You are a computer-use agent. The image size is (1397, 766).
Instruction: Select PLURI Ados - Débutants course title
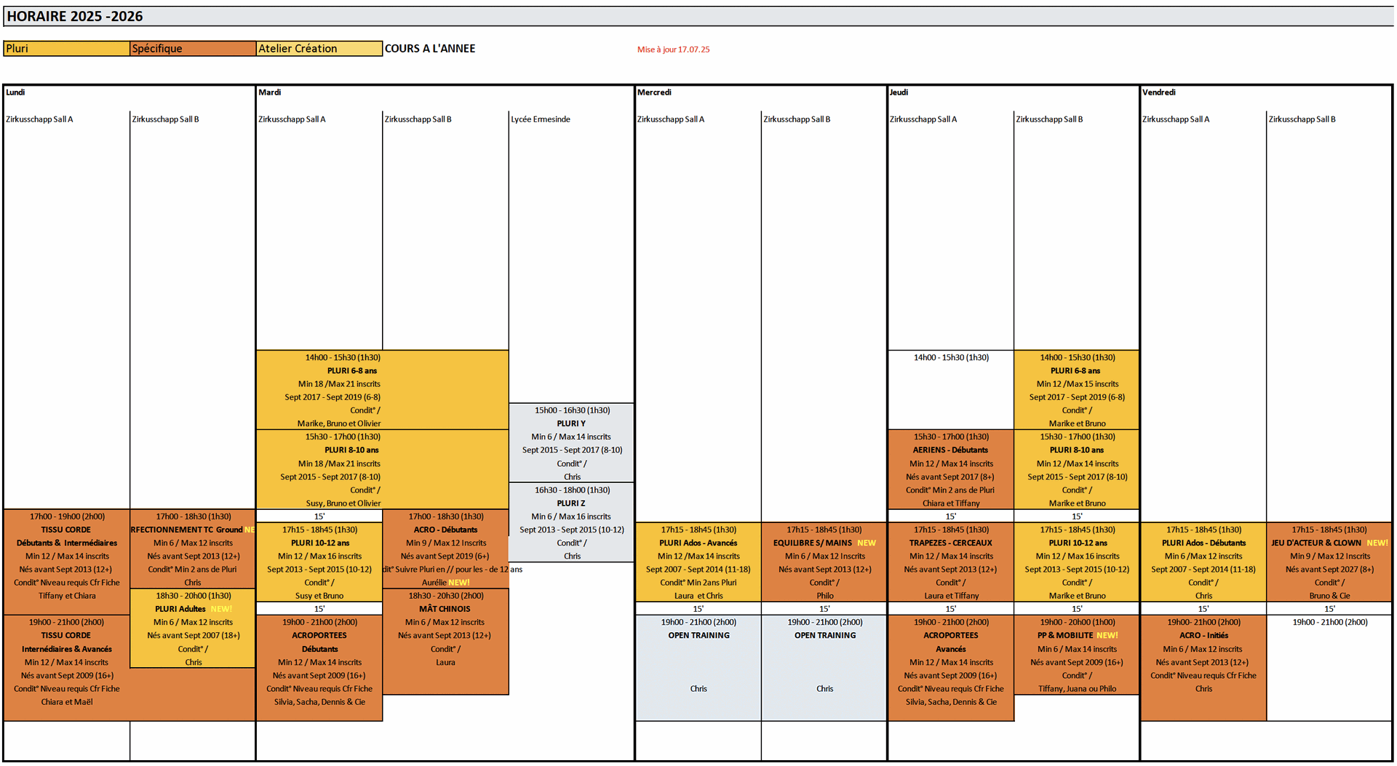click(1203, 543)
